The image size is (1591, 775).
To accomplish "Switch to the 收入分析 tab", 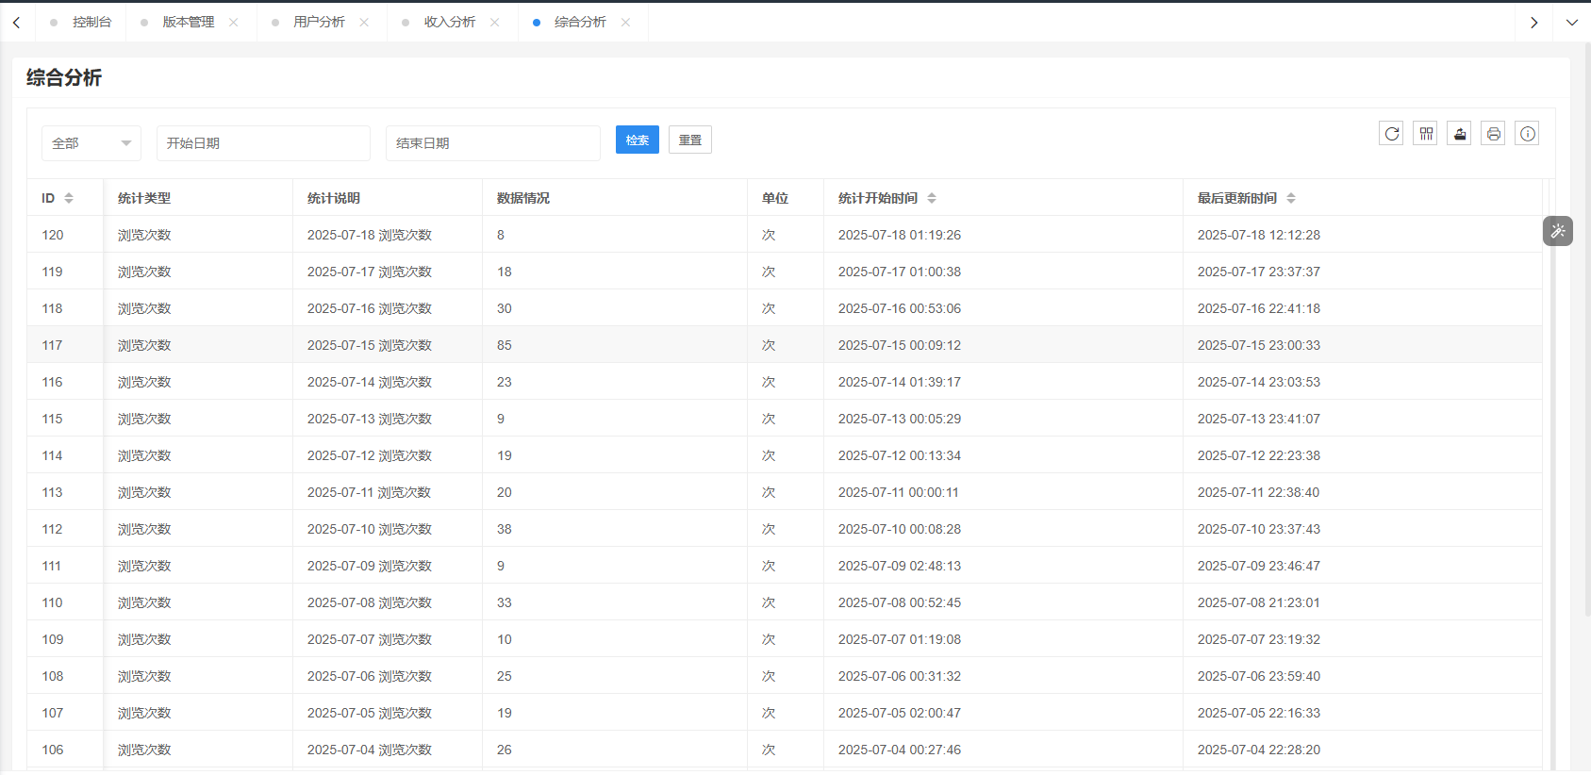I will pyautogui.click(x=450, y=23).
